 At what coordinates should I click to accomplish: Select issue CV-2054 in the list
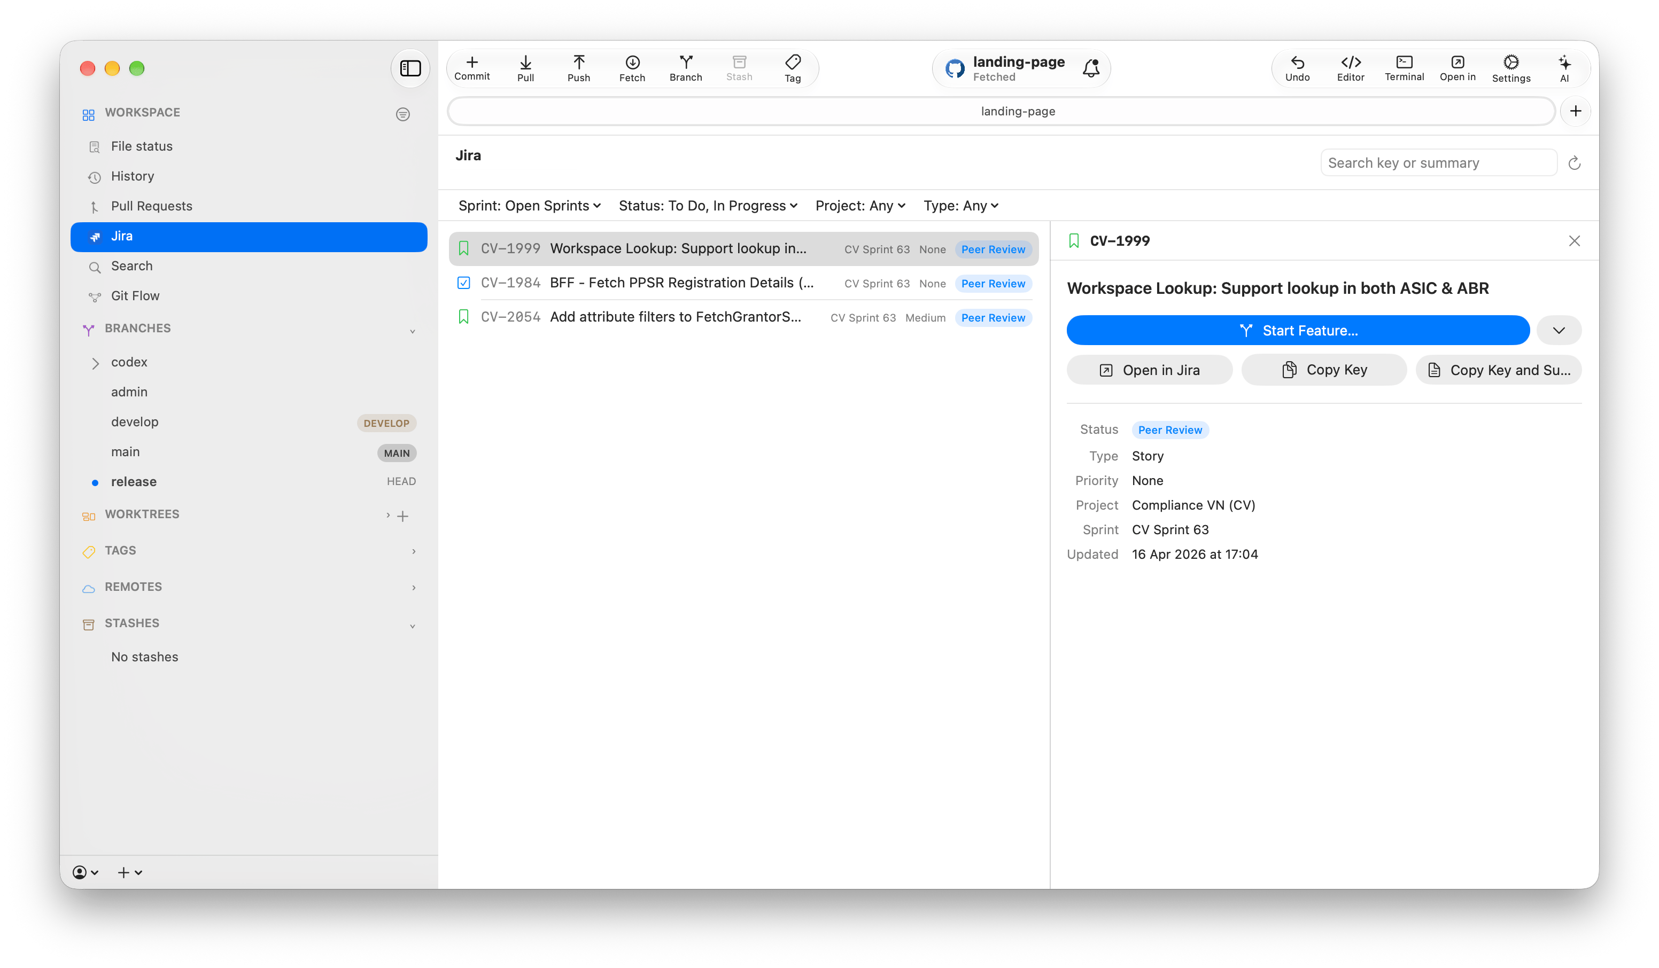pyautogui.click(x=744, y=317)
